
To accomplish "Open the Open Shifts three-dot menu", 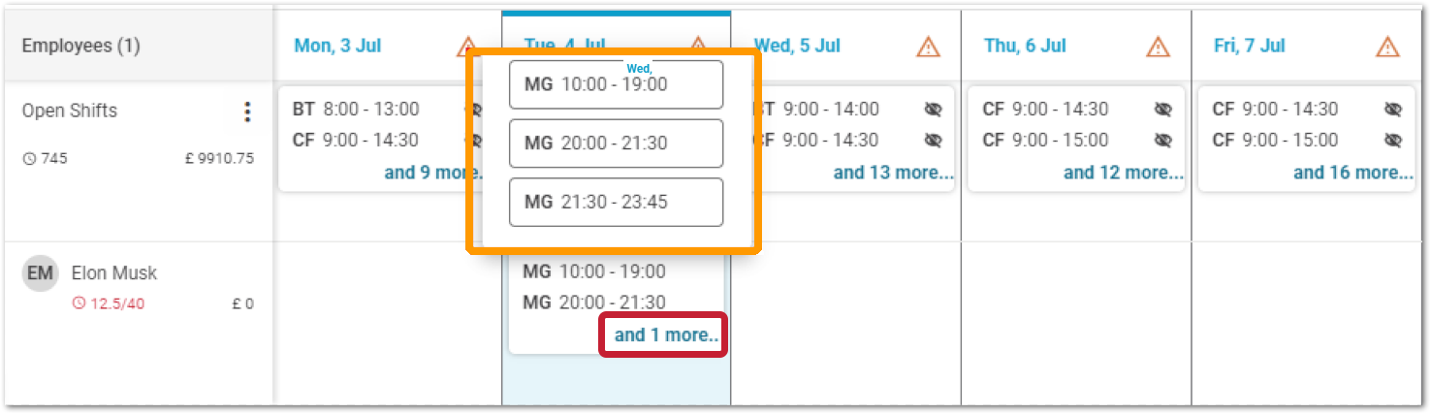I will click(247, 112).
